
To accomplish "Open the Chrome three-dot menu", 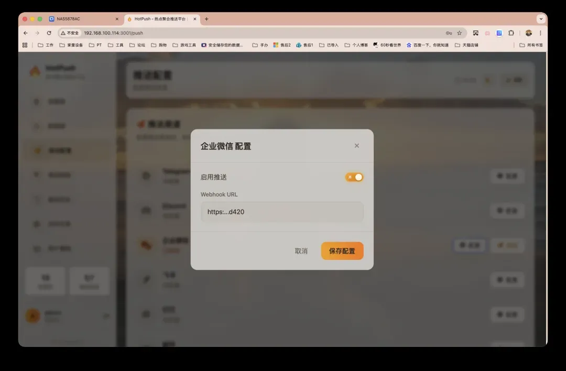I will (540, 33).
